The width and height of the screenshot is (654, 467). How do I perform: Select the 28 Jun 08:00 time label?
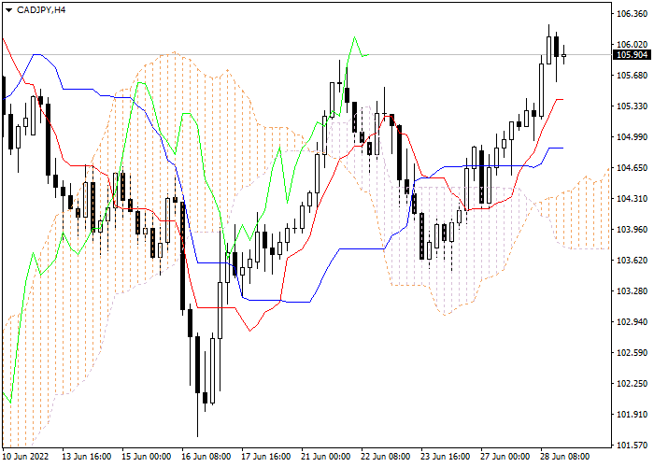(x=565, y=457)
